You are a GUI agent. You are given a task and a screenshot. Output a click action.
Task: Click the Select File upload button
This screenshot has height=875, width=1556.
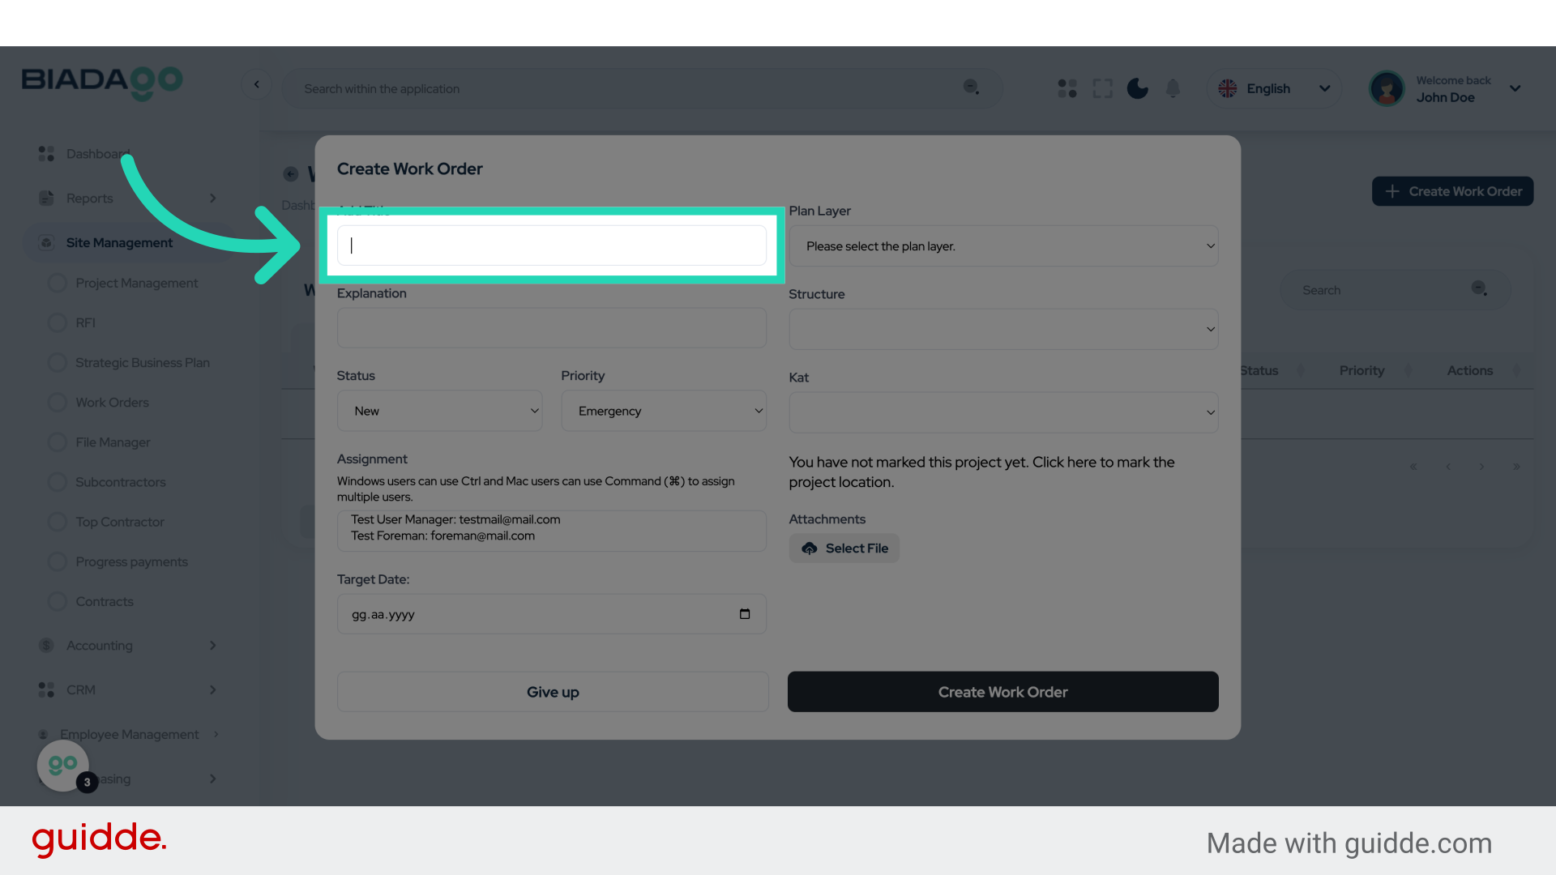[844, 548]
